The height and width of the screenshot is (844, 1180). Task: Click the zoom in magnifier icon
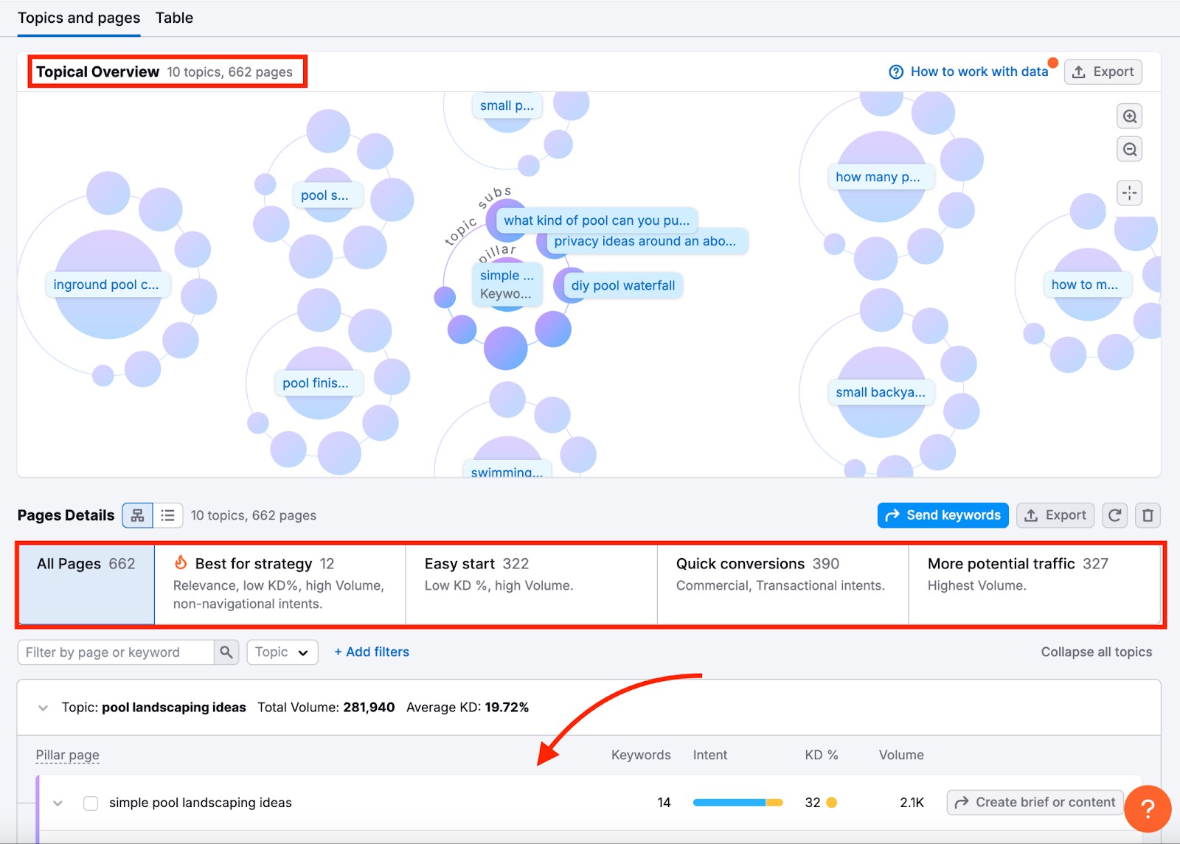pyautogui.click(x=1129, y=116)
